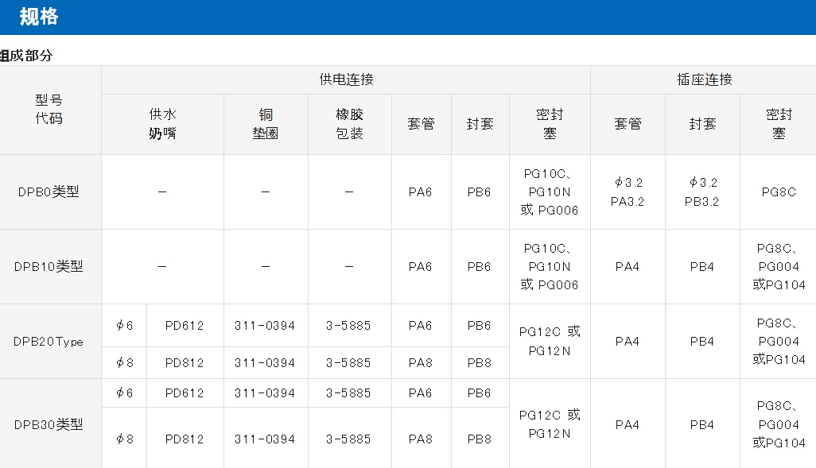Select PG12C 或 PG12N in DPB20Type row
Viewport: 816px width, 468px height.
pos(550,341)
